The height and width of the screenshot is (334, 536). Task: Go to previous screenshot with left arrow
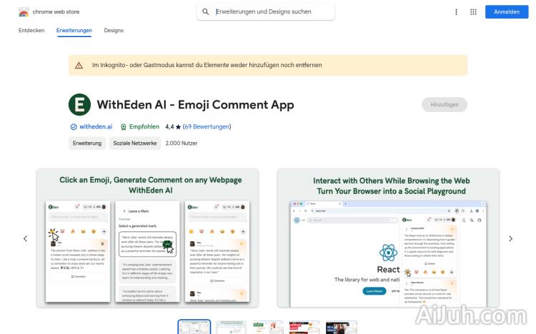tap(25, 238)
